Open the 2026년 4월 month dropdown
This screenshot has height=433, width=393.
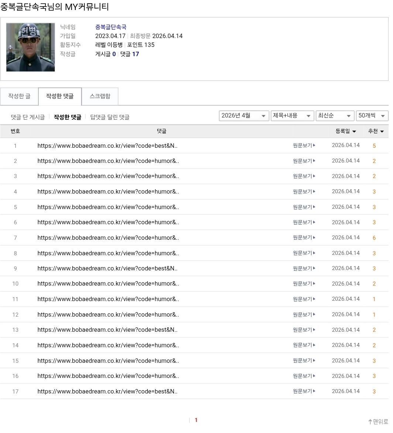244,115
